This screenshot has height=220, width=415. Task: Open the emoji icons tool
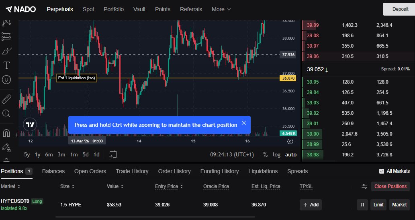[x=6, y=79]
